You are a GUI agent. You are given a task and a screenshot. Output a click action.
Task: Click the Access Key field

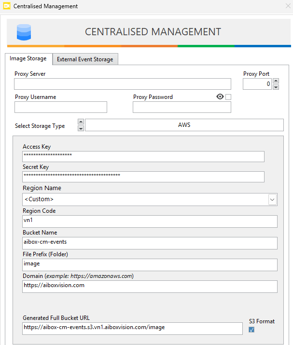point(143,156)
